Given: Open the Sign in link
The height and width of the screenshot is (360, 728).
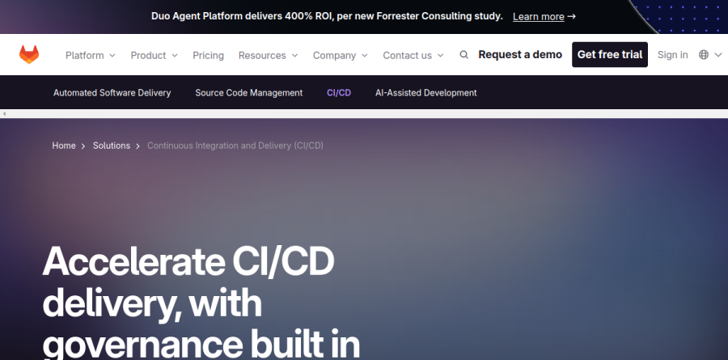Looking at the screenshot, I should tap(672, 55).
